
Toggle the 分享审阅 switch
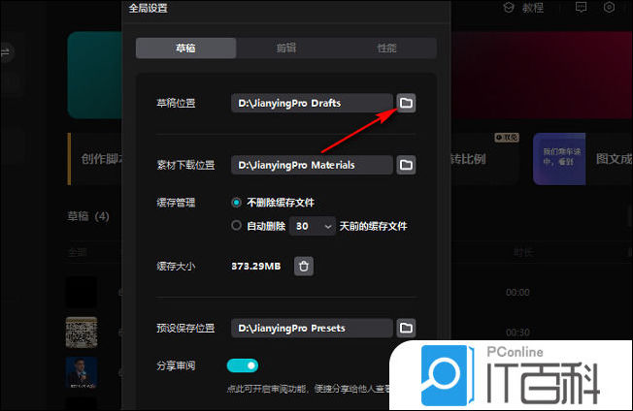point(242,365)
